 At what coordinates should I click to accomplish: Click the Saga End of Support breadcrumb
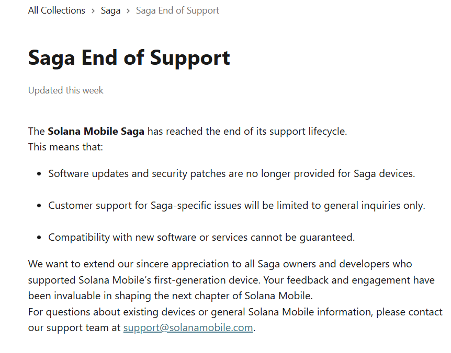[x=177, y=10]
